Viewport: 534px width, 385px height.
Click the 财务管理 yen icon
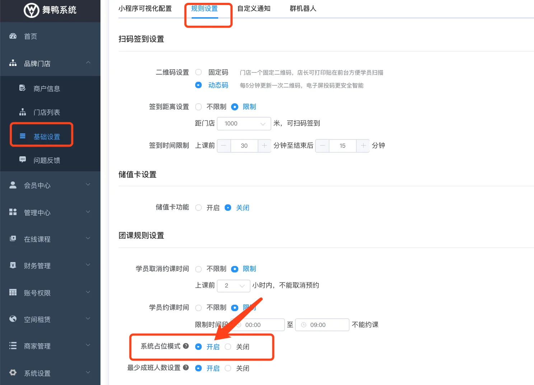tap(13, 265)
